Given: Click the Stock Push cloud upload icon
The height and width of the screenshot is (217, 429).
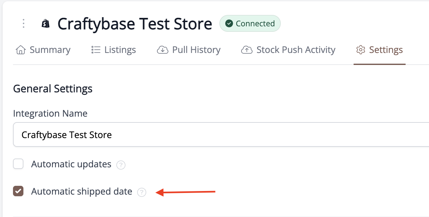Looking at the screenshot, I should pos(247,50).
